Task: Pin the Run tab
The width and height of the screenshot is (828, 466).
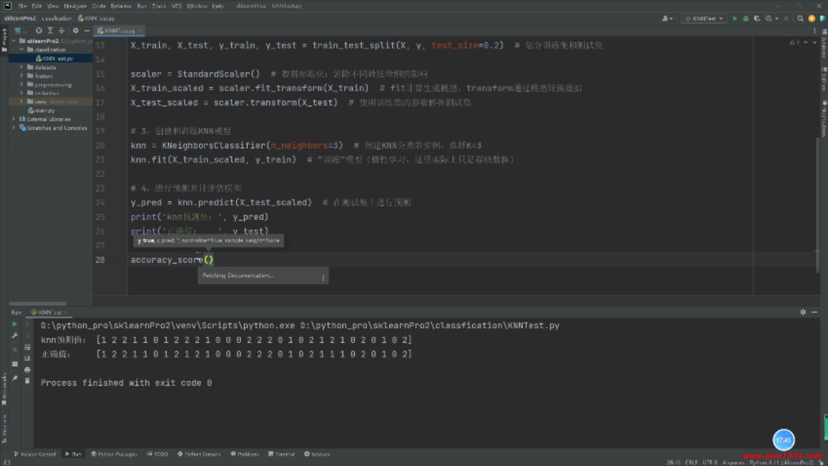Action: pos(15,378)
